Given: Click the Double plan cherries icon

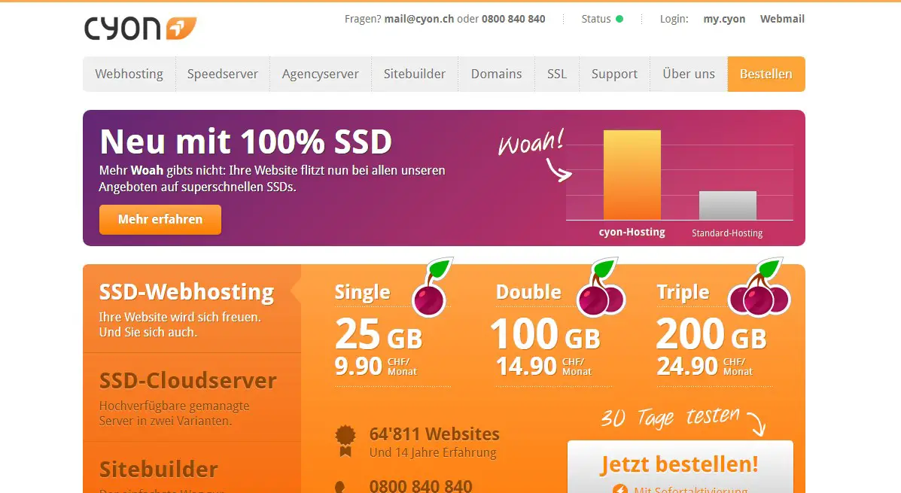Looking at the screenshot, I should tap(601, 287).
